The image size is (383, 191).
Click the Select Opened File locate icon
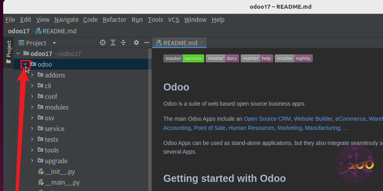point(103,43)
